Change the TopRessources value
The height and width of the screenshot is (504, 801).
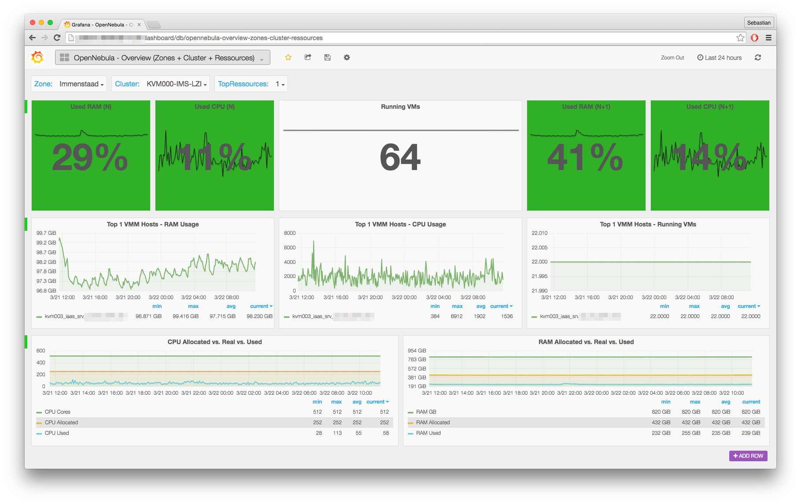click(280, 84)
